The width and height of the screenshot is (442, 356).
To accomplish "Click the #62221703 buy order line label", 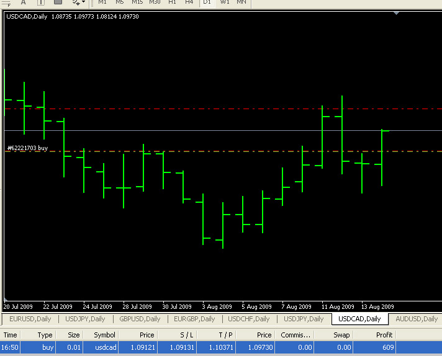I will 27,148.
